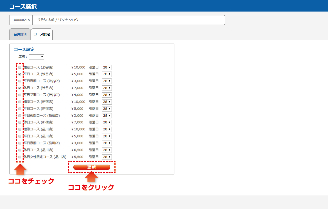This screenshot has width=328, height=209.
Task: Click the ¥3,000 price of 平日夜間コース (品川店)
Action: 77,143
